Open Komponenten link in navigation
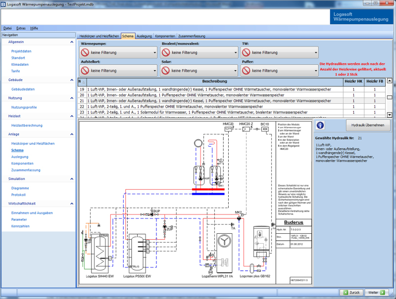Image resolution: width=396 pixels, height=299 pixels. coord(22,164)
